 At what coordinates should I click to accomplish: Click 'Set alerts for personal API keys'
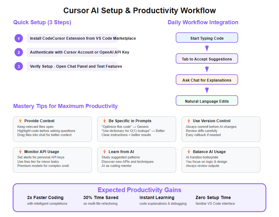pos(41,157)
